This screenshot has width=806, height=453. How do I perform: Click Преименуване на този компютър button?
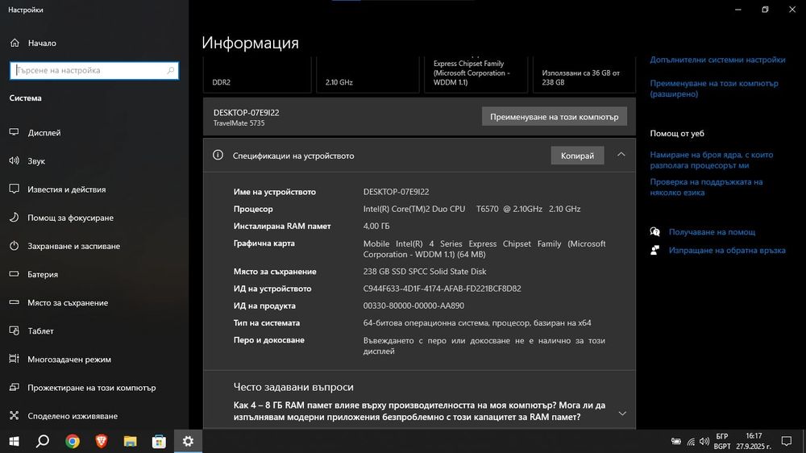point(555,117)
